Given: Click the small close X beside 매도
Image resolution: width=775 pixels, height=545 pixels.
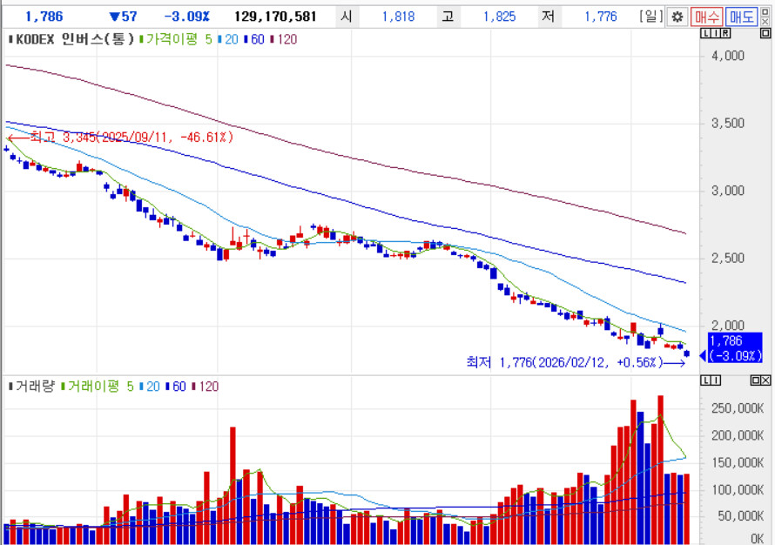Looking at the screenshot, I should point(765,22).
